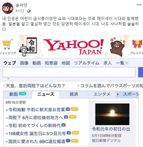
Task: Switch to the エンタメ tab
Action: coord(102,94)
